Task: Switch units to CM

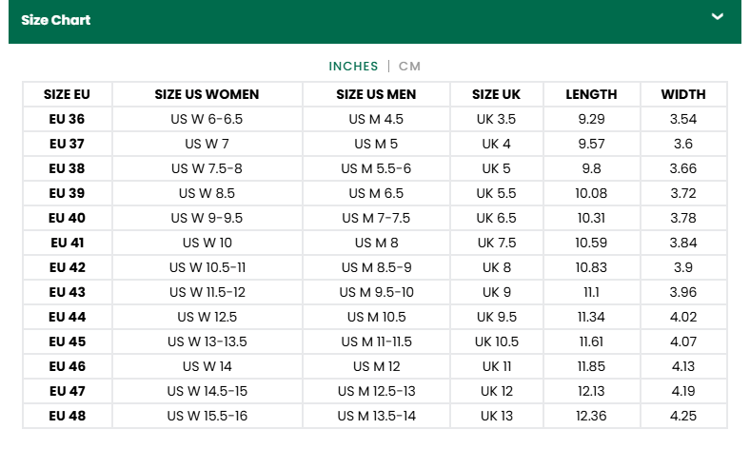Action: [x=409, y=66]
